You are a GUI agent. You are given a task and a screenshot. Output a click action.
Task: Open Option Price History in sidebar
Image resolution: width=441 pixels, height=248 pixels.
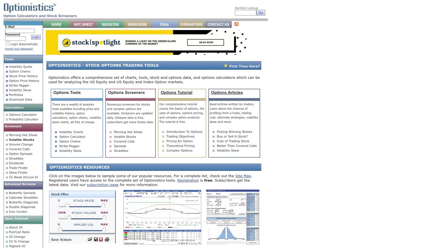point(24,81)
